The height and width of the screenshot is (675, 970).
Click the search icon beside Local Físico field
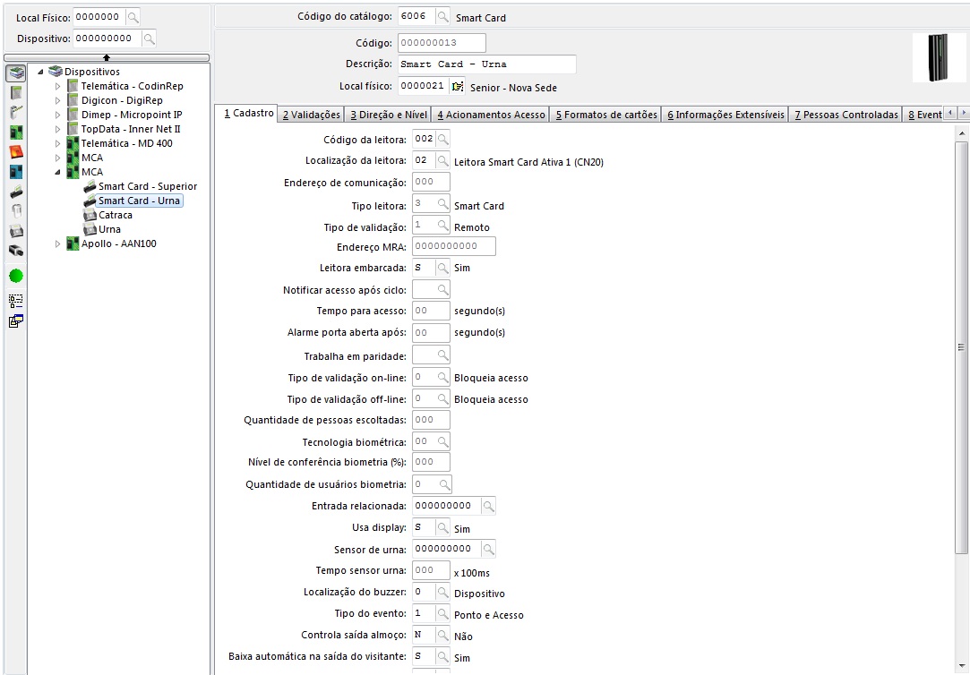tap(132, 17)
